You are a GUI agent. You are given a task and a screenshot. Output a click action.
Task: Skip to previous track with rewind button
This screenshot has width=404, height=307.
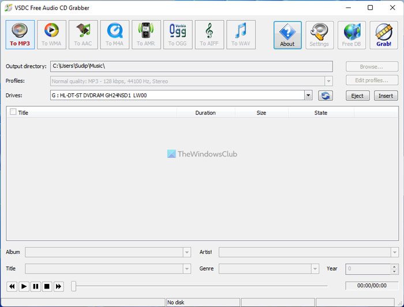click(x=12, y=286)
